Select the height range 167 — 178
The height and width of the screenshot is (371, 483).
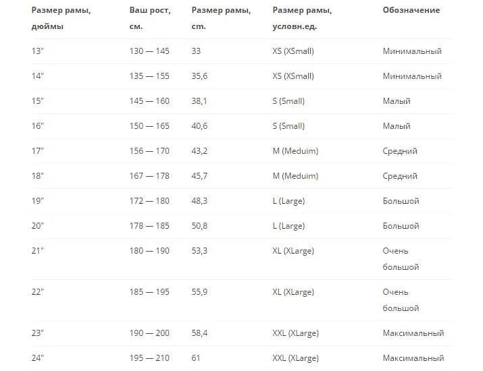click(x=149, y=176)
